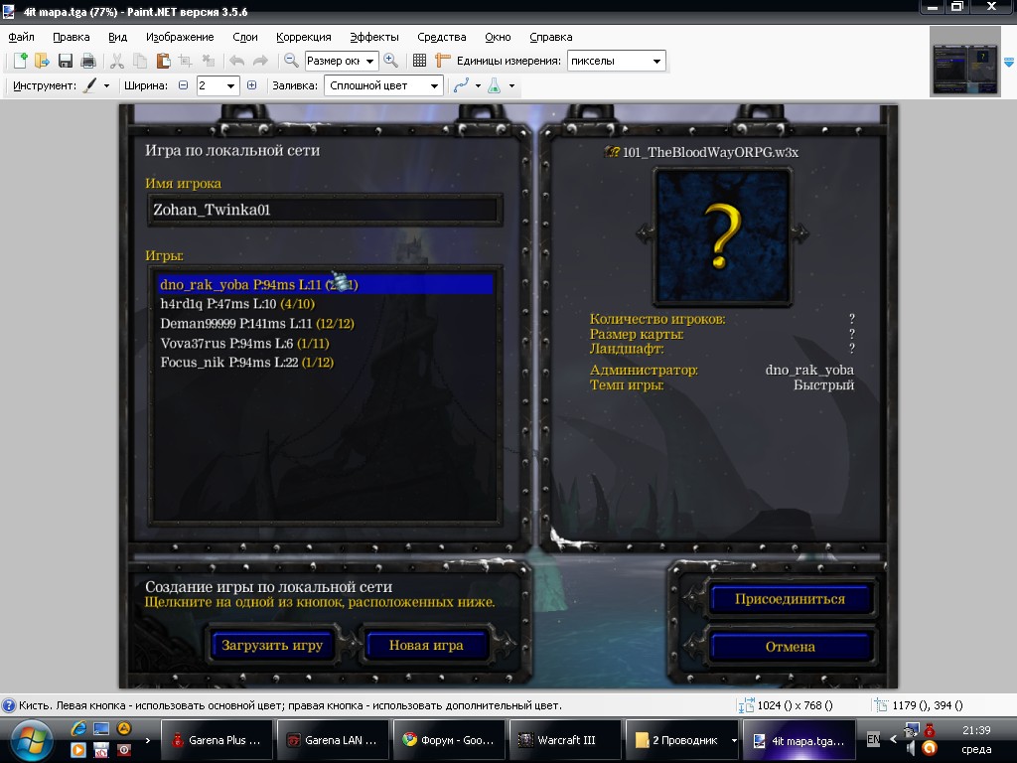Image resolution: width=1017 pixels, height=763 pixels.
Task: Open the Окно menu
Action: click(x=499, y=37)
